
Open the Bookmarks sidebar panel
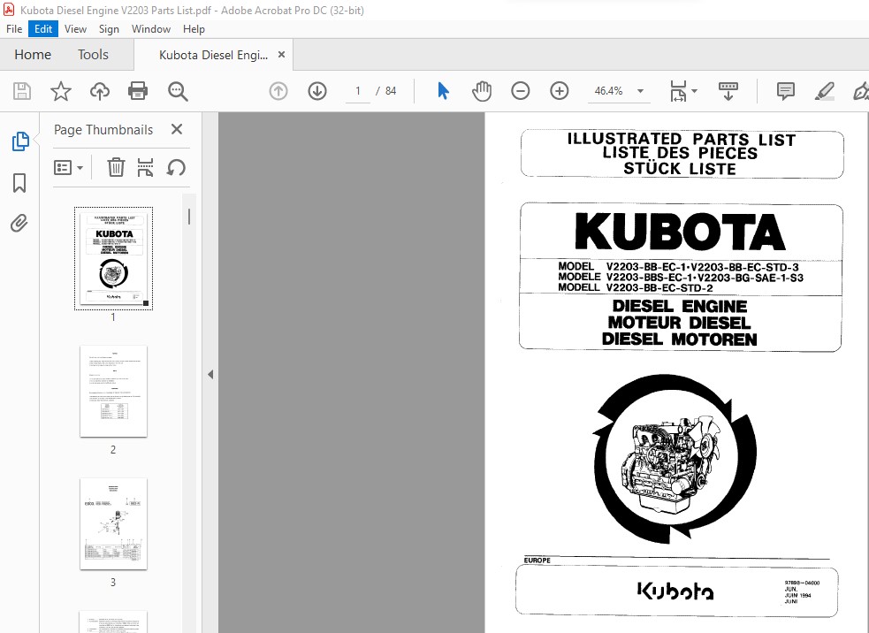coord(19,183)
